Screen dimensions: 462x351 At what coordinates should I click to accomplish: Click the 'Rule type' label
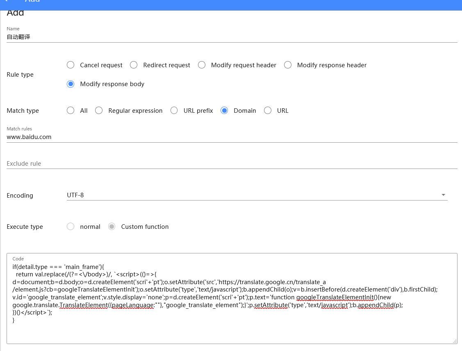pos(20,75)
